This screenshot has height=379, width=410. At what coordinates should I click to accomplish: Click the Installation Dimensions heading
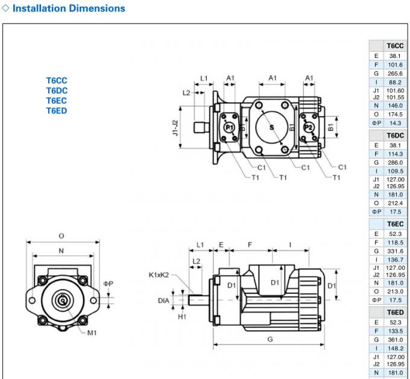pos(69,8)
